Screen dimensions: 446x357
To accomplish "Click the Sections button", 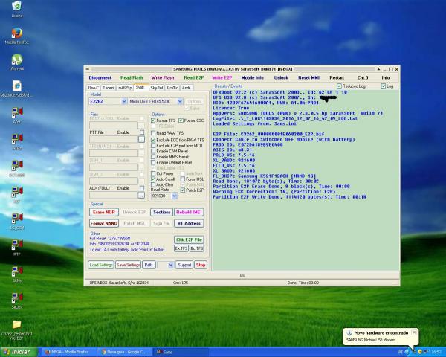I will tap(161, 213).
